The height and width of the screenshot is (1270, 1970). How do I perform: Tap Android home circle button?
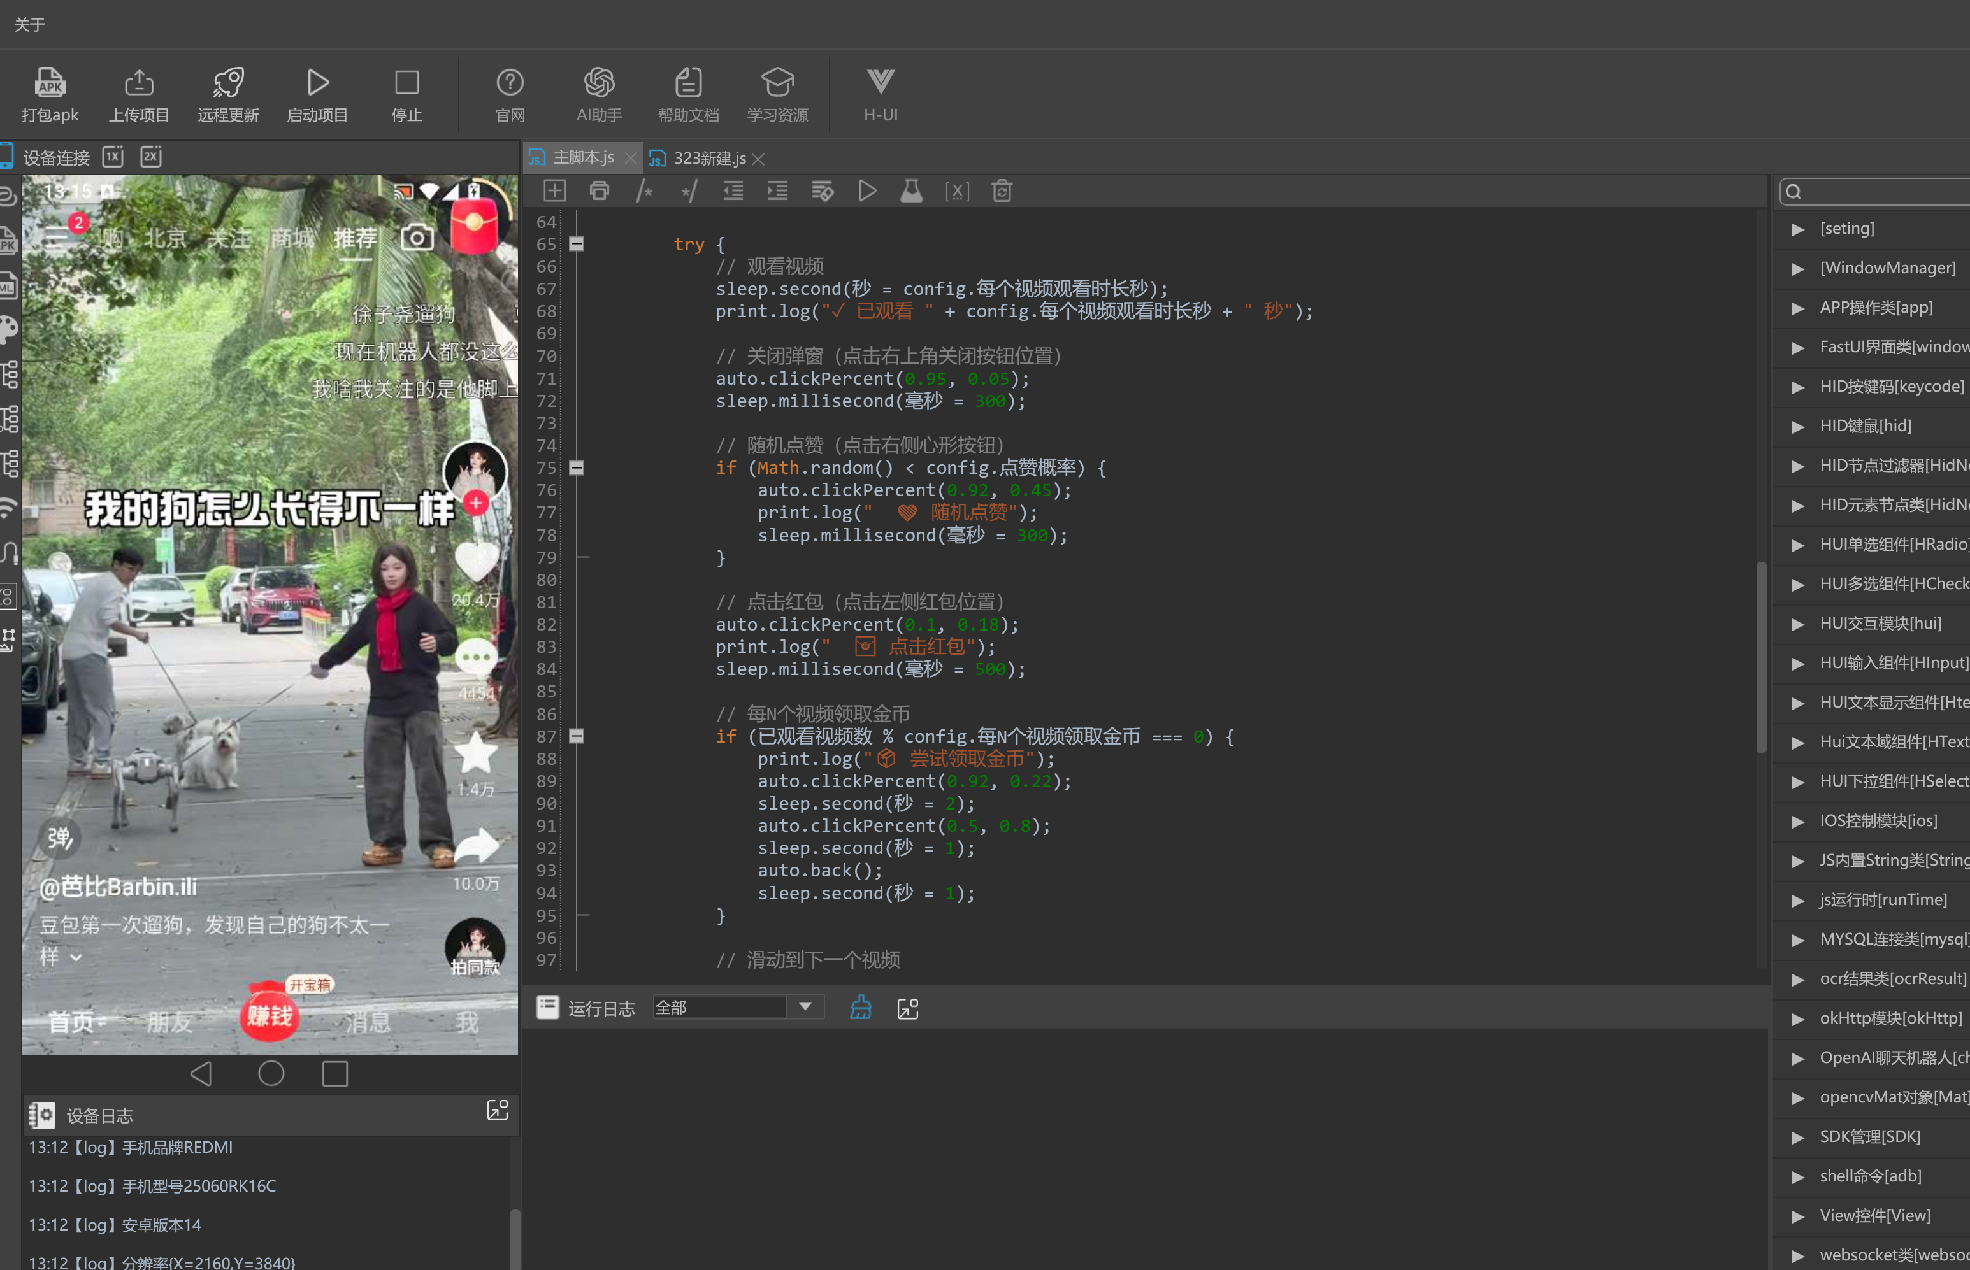[x=271, y=1073]
